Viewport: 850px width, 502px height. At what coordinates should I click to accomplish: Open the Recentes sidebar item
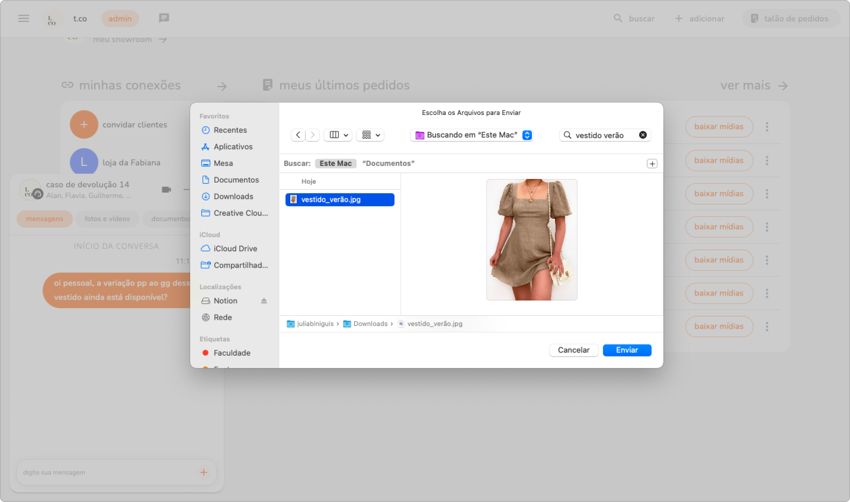pyautogui.click(x=230, y=130)
